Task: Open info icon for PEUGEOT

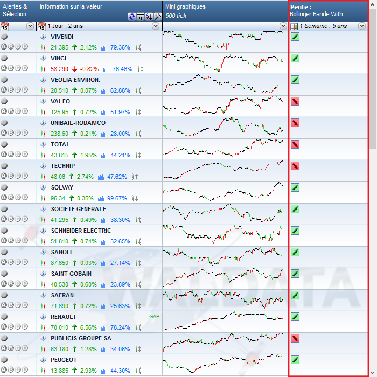Action: pyautogui.click(x=43, y=360)
